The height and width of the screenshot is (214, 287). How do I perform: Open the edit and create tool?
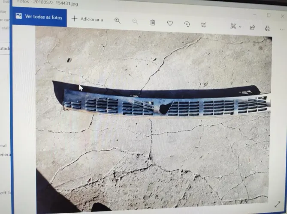(233, 26)
